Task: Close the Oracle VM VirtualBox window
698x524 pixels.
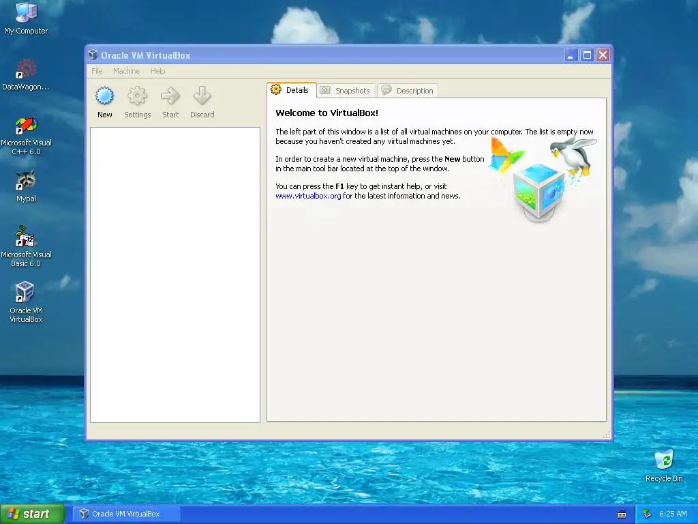Action: (603, 55)
